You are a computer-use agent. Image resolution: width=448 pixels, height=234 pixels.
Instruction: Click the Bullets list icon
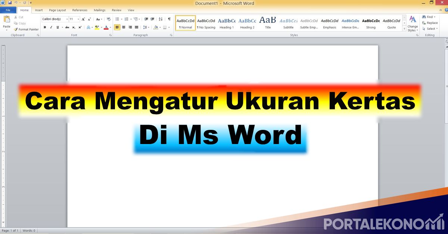[117, 19]
